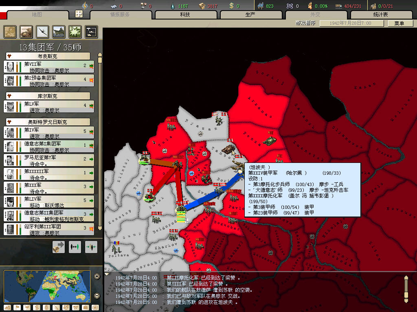Open the active battles explosion icon

coord(75,31)
